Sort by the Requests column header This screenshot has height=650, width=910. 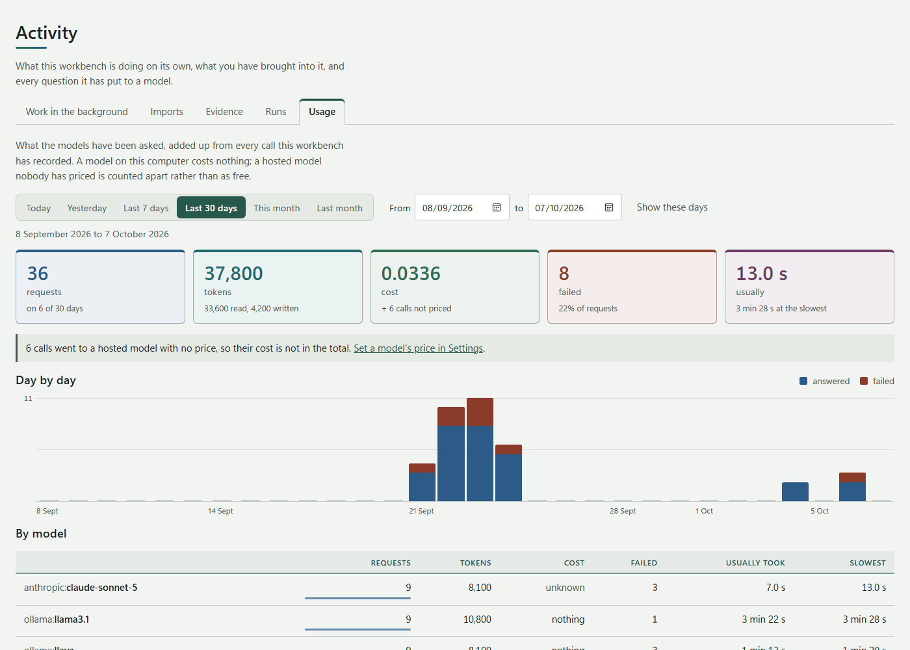tap(391, 563)
